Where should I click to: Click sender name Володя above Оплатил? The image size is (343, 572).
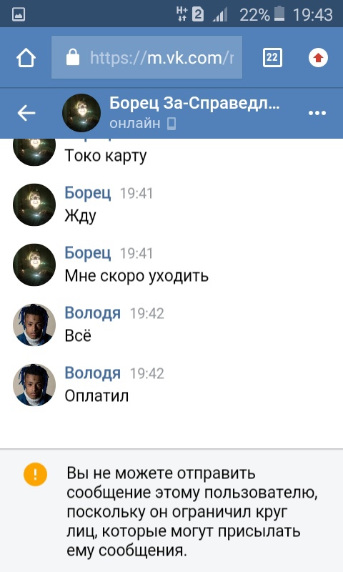[93, 373]
